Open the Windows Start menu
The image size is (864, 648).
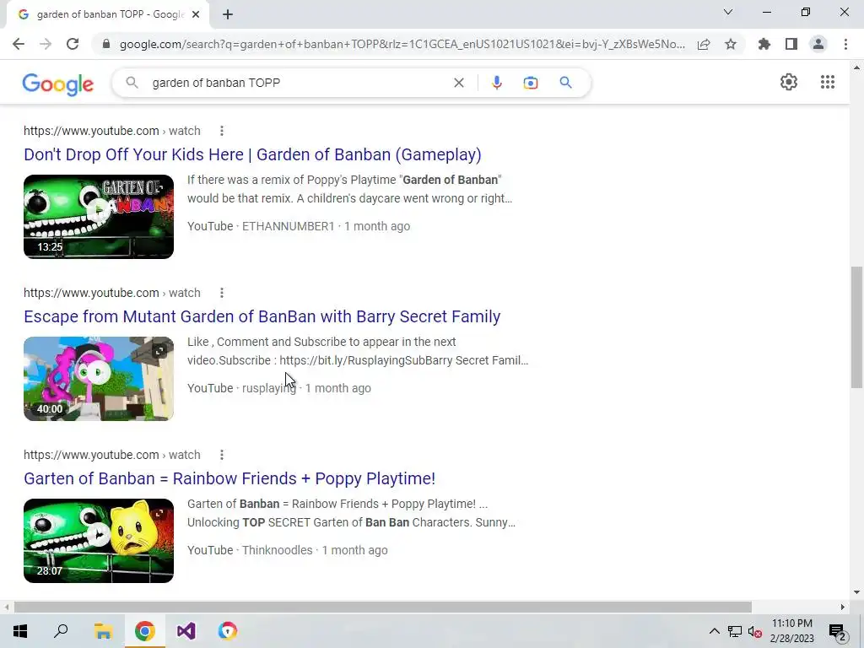click(x=20, y=631)
